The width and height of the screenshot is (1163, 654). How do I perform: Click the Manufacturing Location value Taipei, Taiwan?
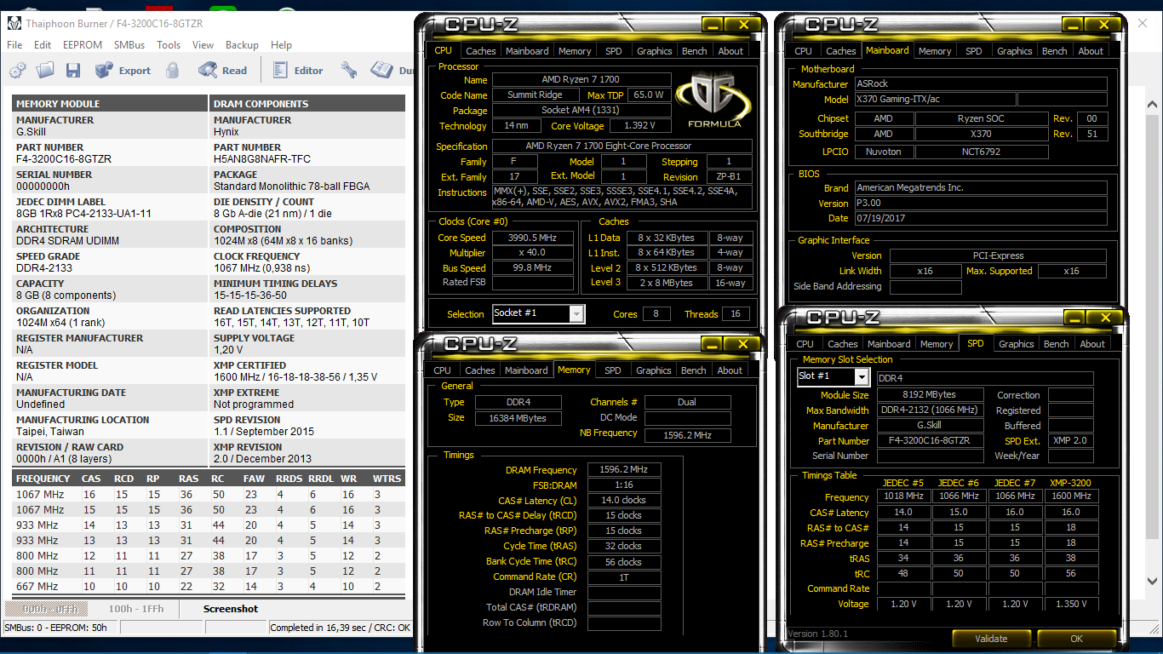(53, 432)
